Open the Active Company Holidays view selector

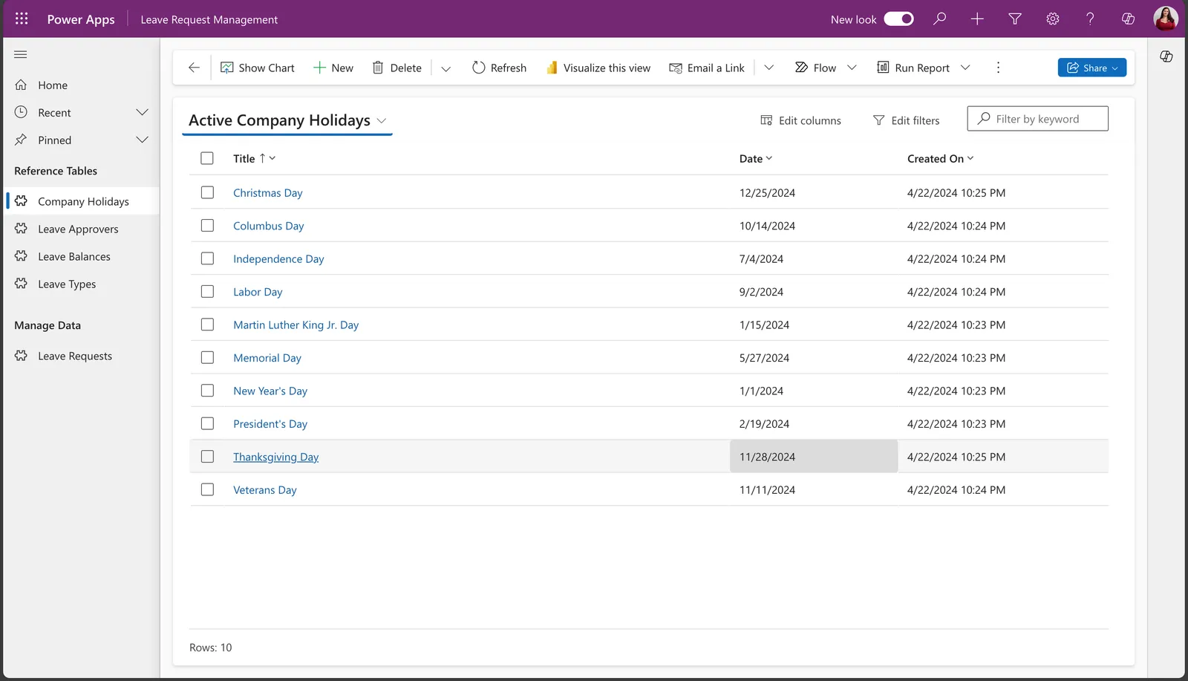pos(287,120)
